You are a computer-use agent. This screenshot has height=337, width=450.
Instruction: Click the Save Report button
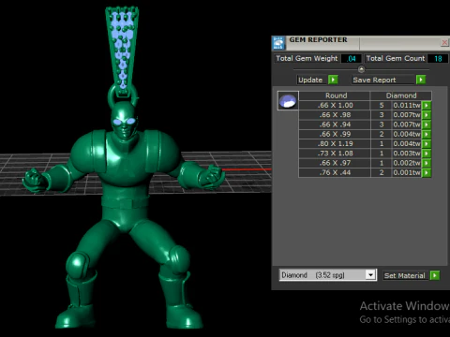click(x=382, y=80)
